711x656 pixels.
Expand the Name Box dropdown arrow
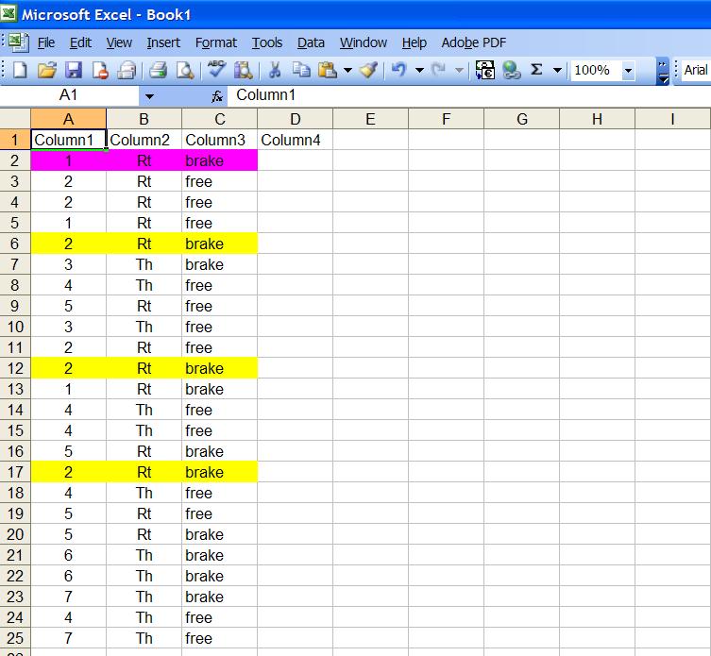[149, 95]
